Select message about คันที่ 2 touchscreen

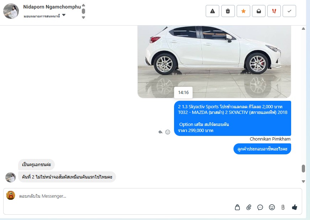[x=67, y=177]
